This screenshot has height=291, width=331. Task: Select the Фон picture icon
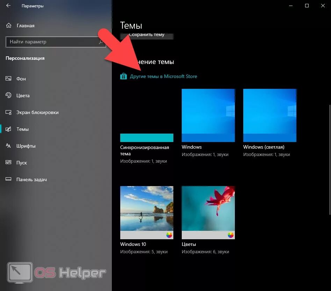pos(8,79)
